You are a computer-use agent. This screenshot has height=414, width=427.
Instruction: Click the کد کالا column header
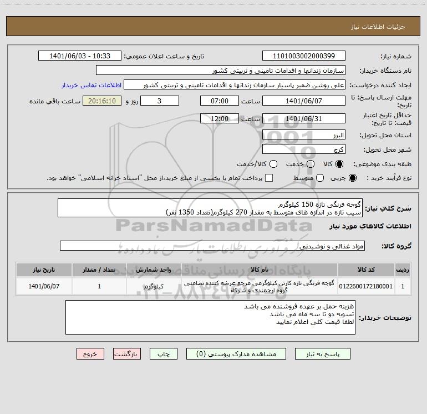coord(366,270)
